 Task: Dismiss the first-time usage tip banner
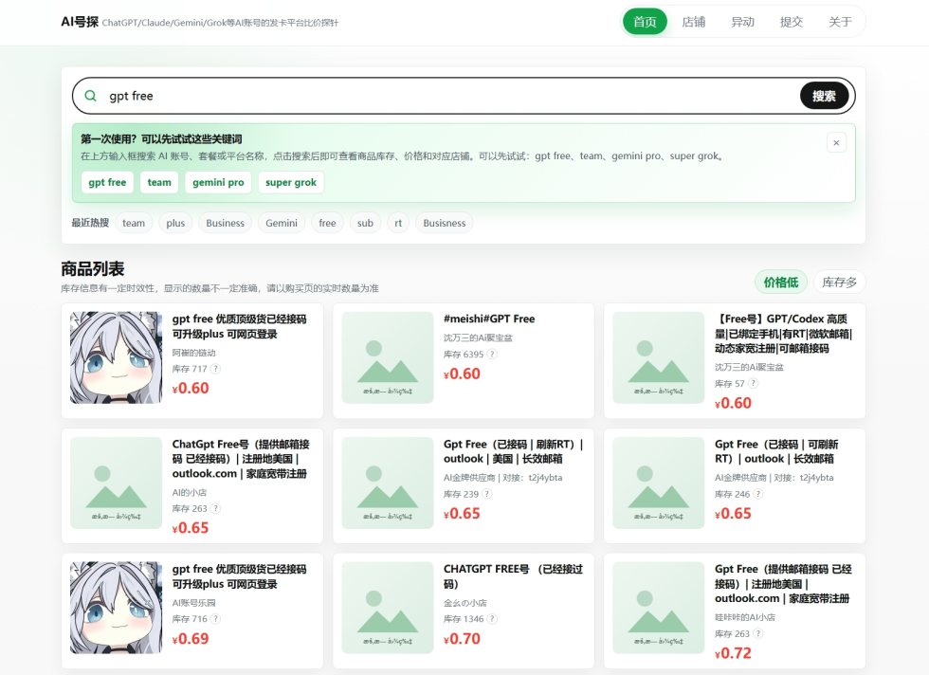[836, 143]
